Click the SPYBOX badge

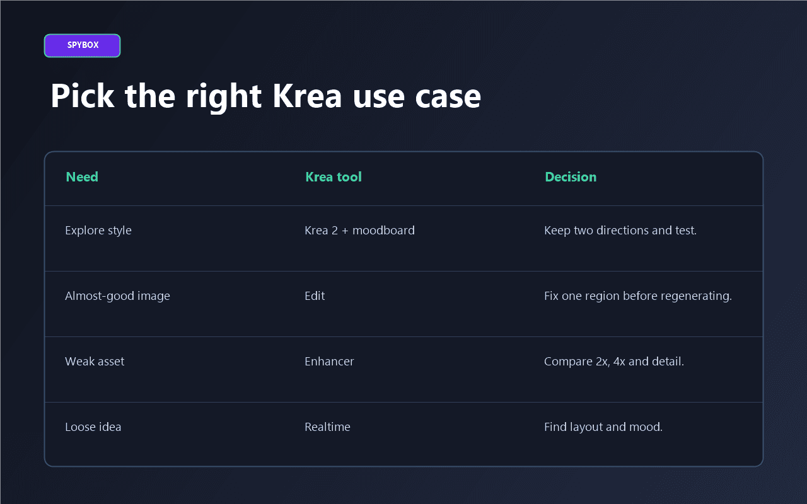pyautogui.click(x=82, y=45)
